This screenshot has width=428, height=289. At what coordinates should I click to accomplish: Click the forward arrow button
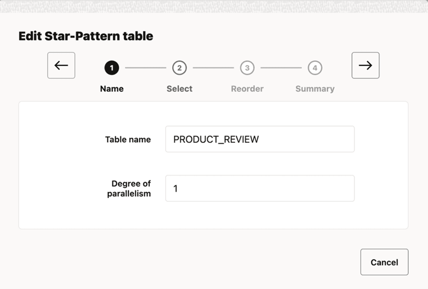pyautogui.click(x=365, y=65)
